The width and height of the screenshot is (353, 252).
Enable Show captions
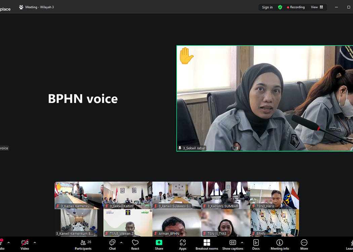pyautogui.click(x=233, y=245)
